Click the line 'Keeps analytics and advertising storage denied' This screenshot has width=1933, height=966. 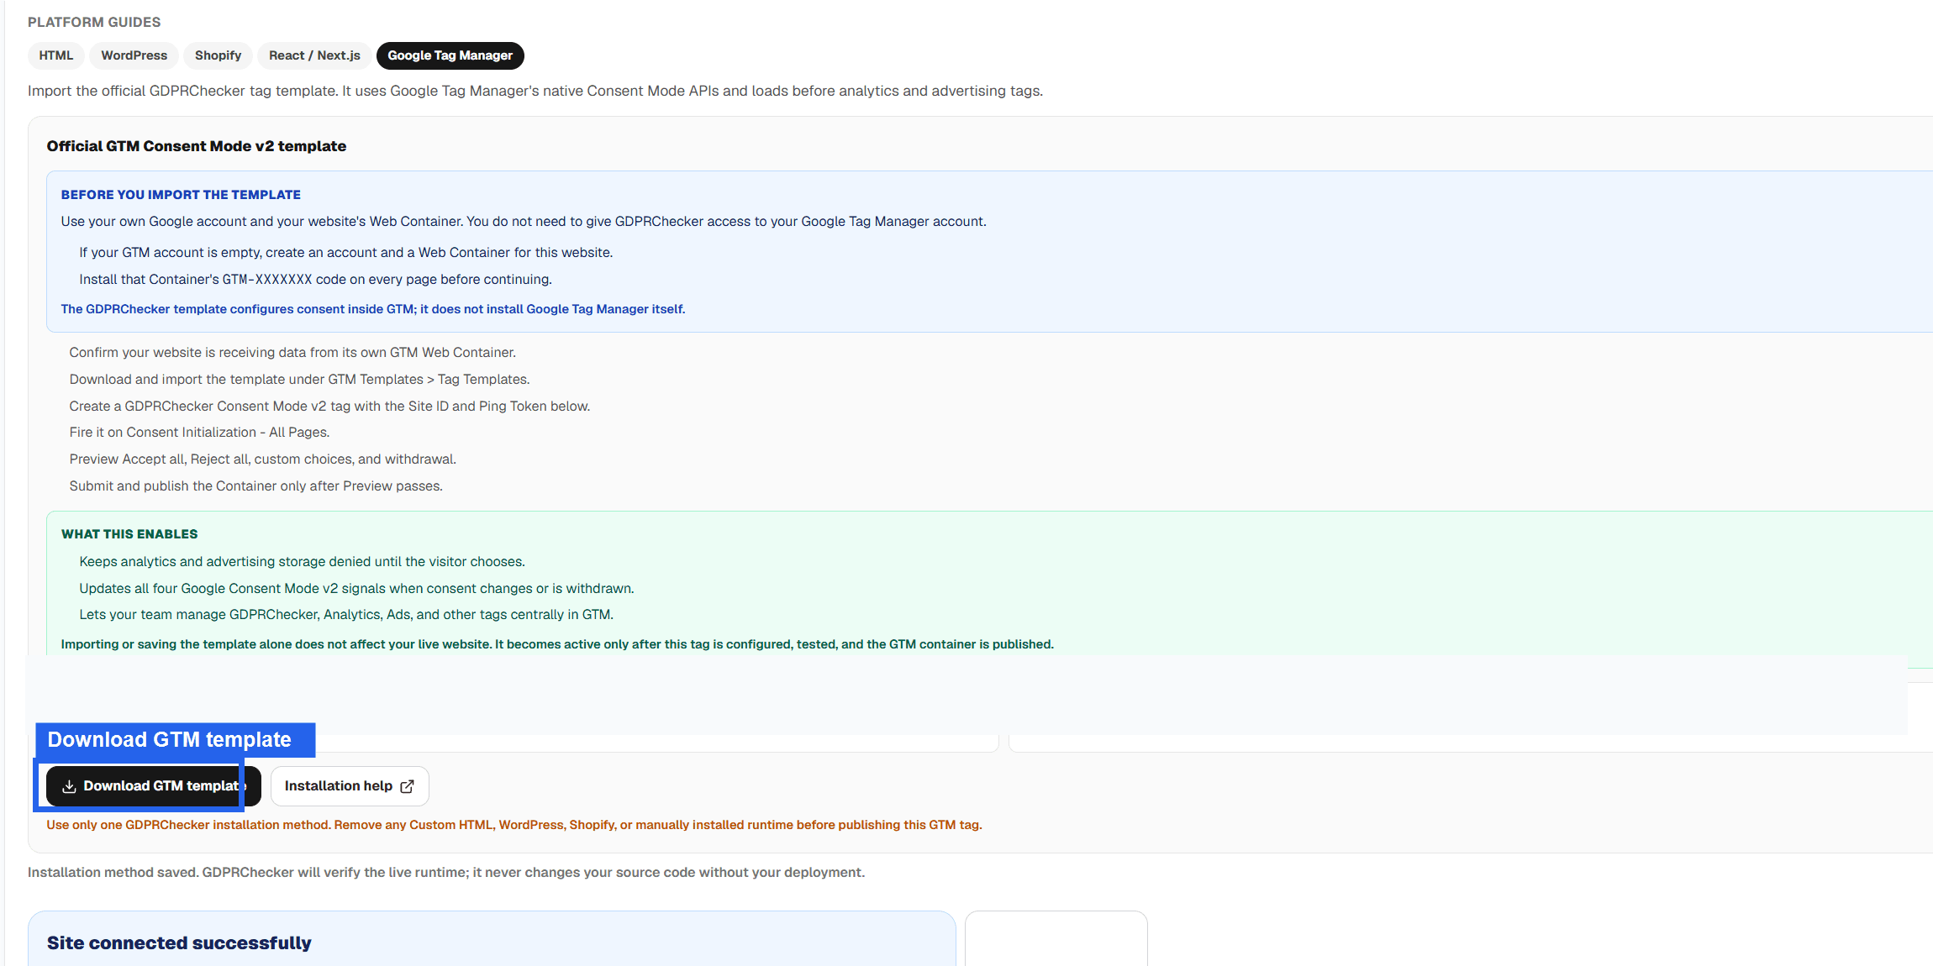tap(303, 562)
